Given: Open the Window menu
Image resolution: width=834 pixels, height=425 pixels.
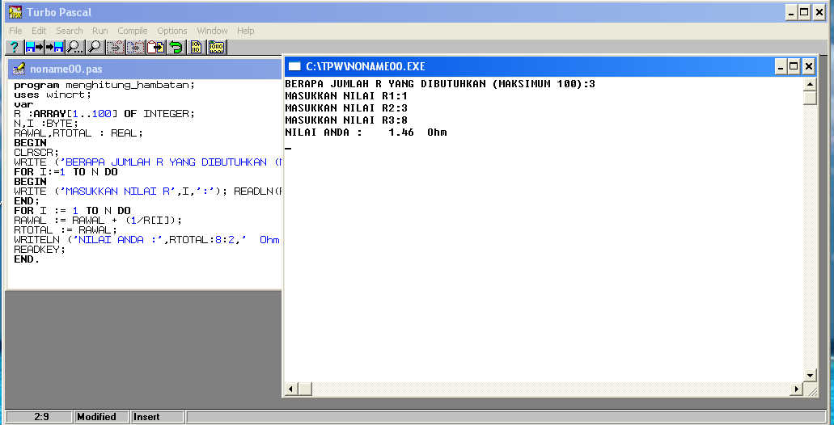Looking at the screenshot, I should pos(212,31).
